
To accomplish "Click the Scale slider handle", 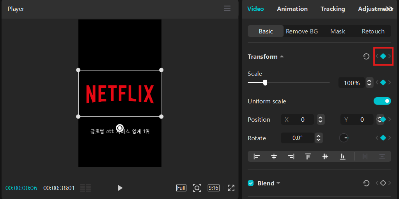I will coord(265,83).
